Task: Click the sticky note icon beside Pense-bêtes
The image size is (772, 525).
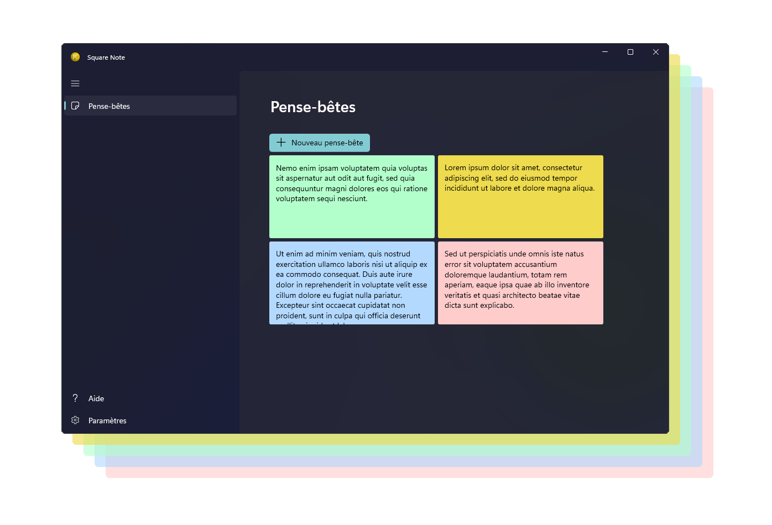Action: coord(75,106)
